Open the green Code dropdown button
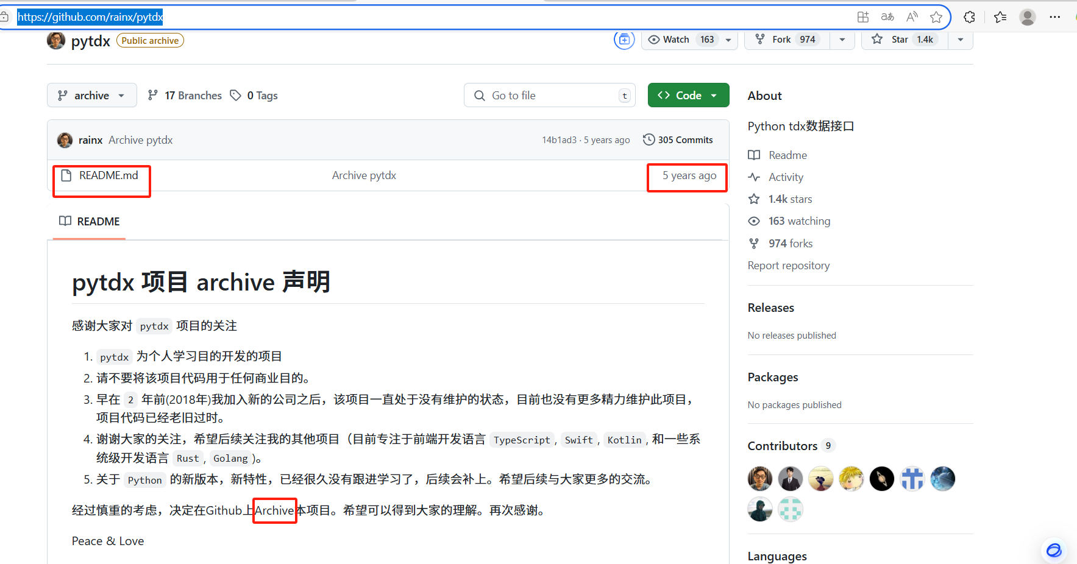 pos(689,96)
